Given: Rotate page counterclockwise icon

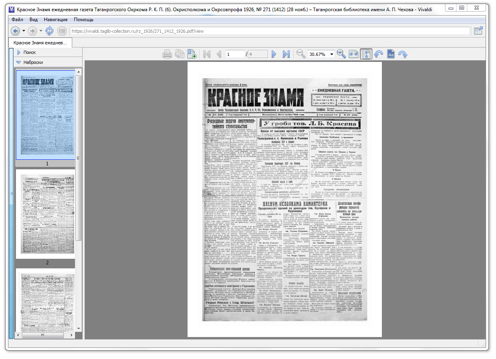Looking at the screenshot, I should 378,54.
